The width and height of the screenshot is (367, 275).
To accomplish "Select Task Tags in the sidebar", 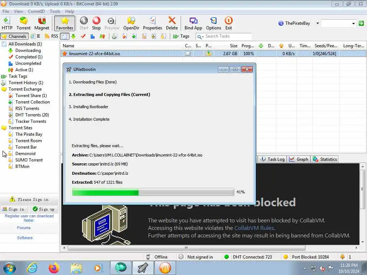I will tap(18, 76).
